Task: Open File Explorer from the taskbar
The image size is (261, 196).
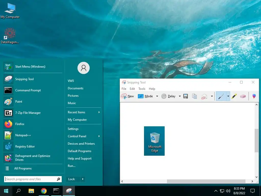Action: tap(31, 191)
